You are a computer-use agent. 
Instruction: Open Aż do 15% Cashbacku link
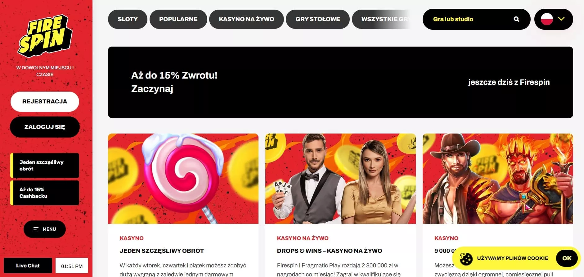pos(45,193)
